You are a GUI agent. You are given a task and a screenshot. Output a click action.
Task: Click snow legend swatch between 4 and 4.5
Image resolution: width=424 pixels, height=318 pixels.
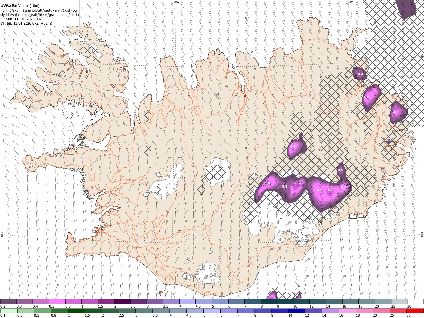187,302
